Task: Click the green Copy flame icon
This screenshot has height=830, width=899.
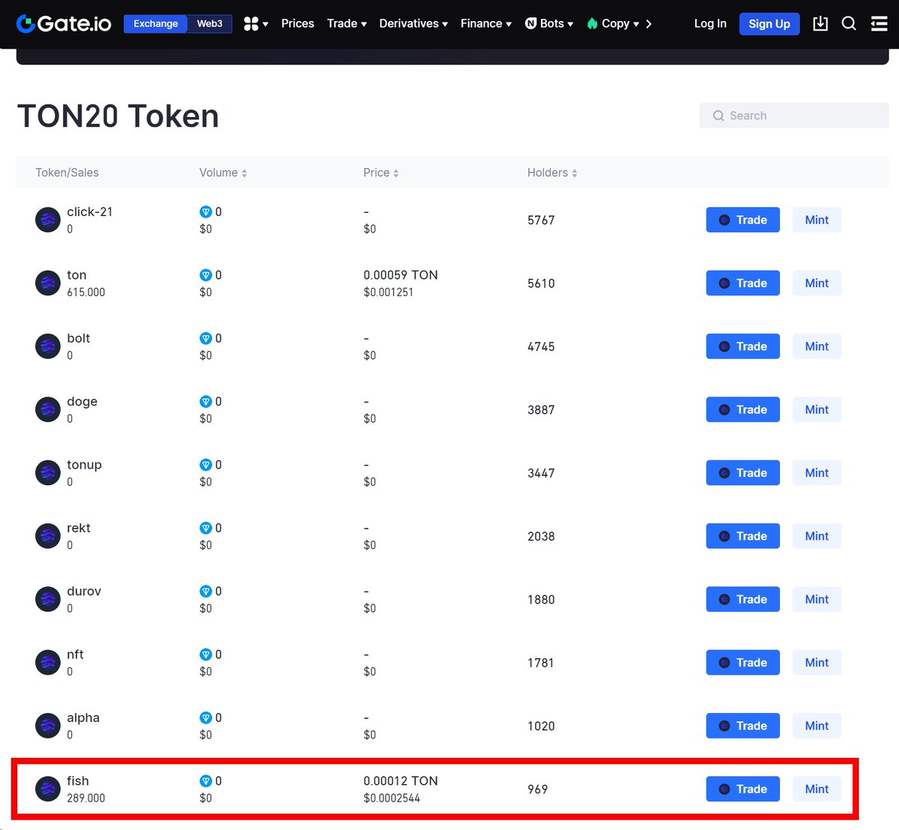Action: pyautogui.click(x=592, y=24)
